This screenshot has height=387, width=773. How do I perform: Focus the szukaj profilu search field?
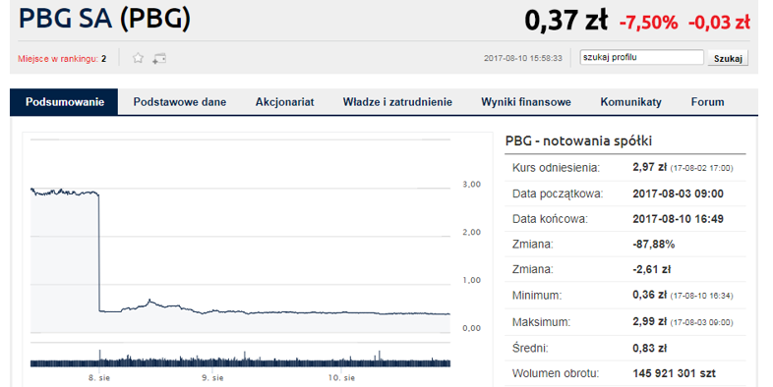[x=641, y=57]
